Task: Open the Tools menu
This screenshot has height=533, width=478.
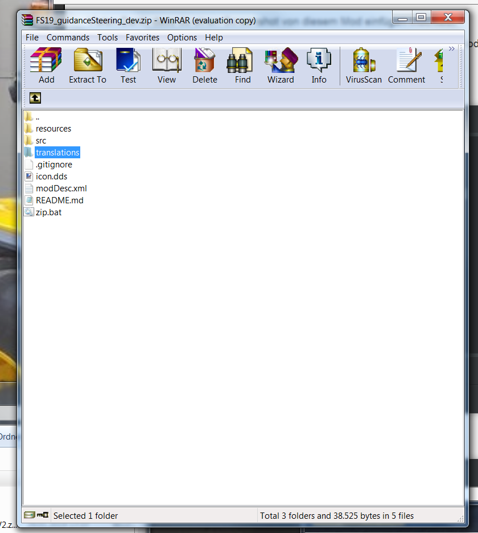Action: 108,38
